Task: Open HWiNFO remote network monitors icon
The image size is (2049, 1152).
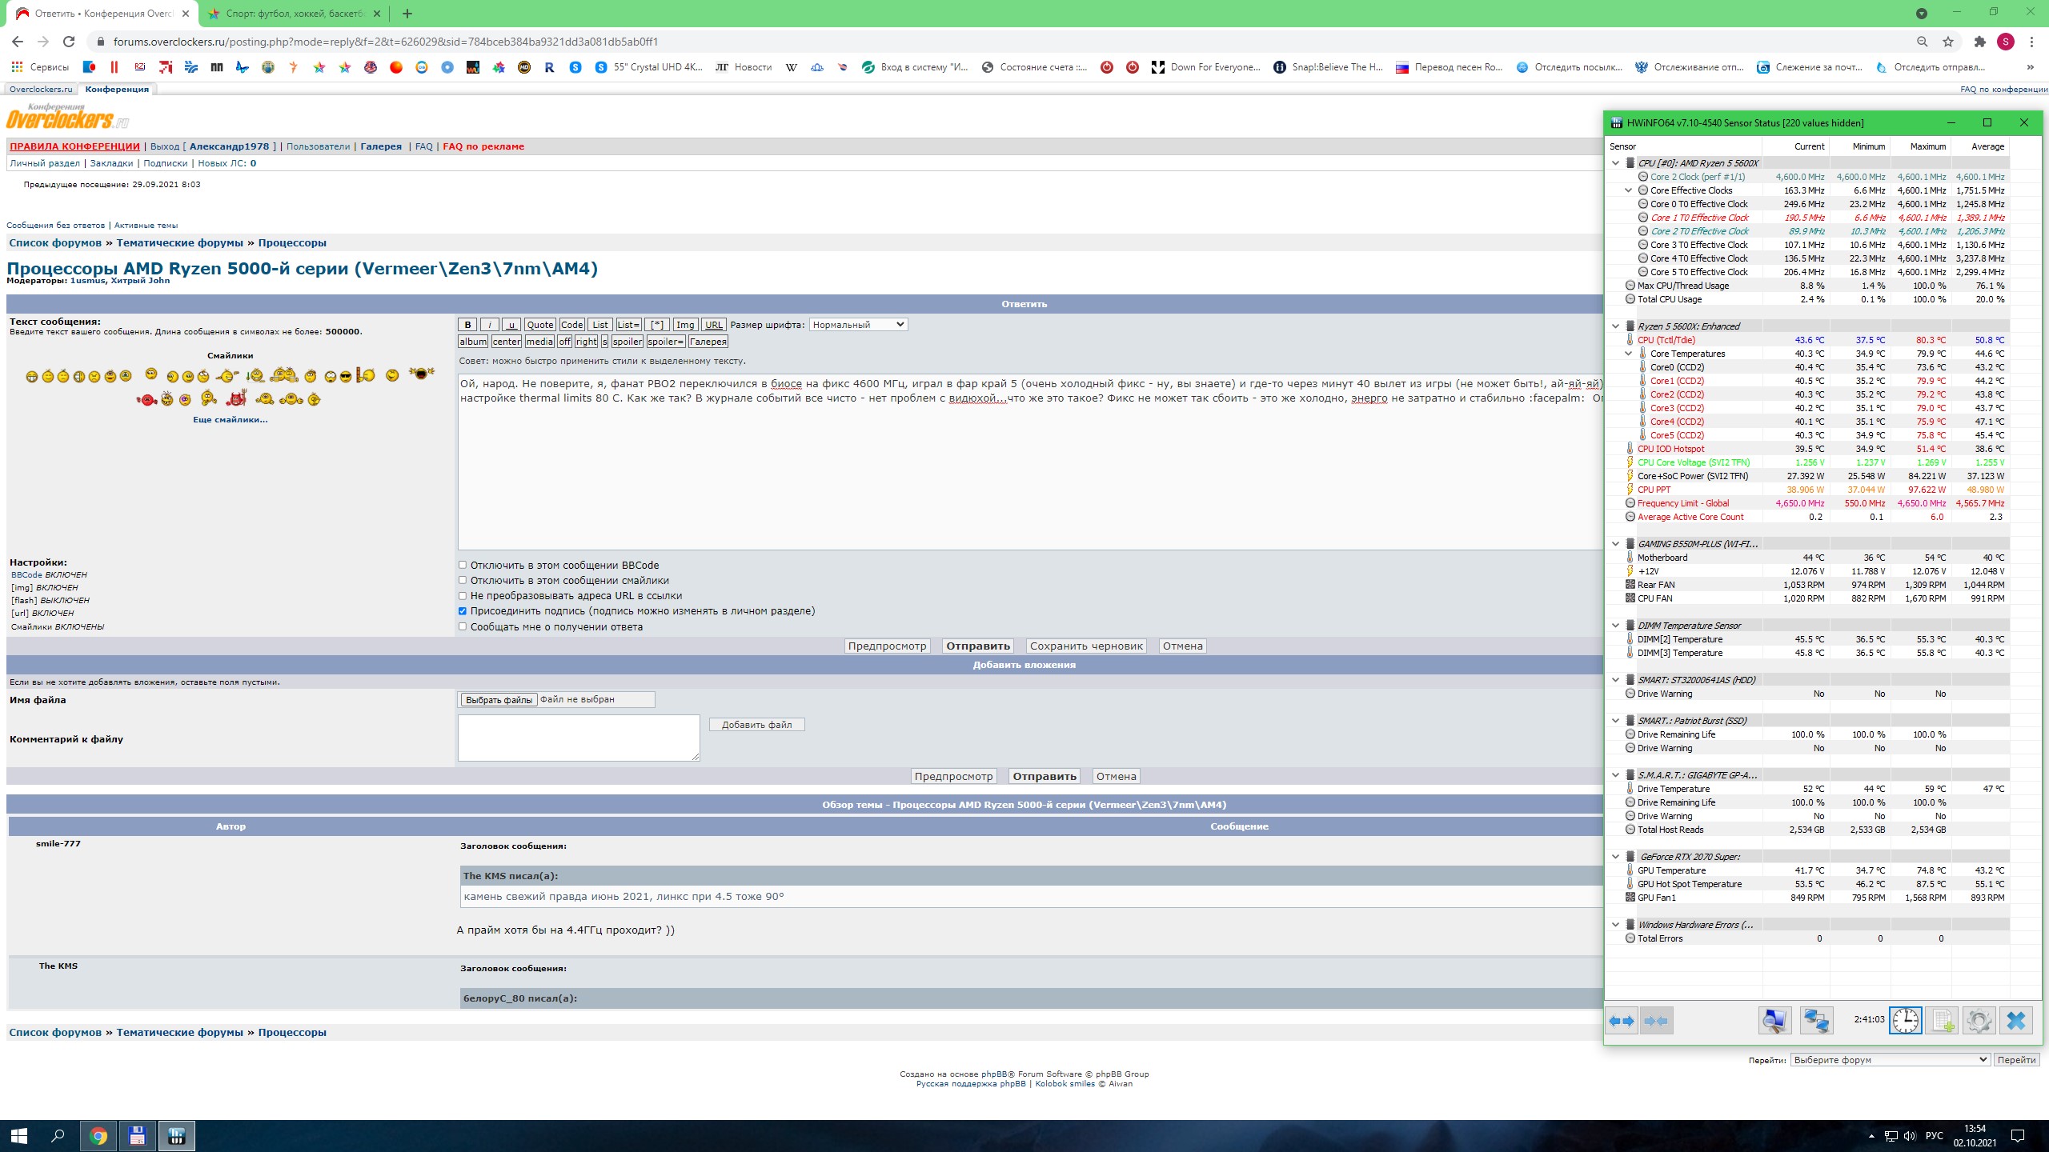Action: pyautogui.click(x=1816, y=1021)
